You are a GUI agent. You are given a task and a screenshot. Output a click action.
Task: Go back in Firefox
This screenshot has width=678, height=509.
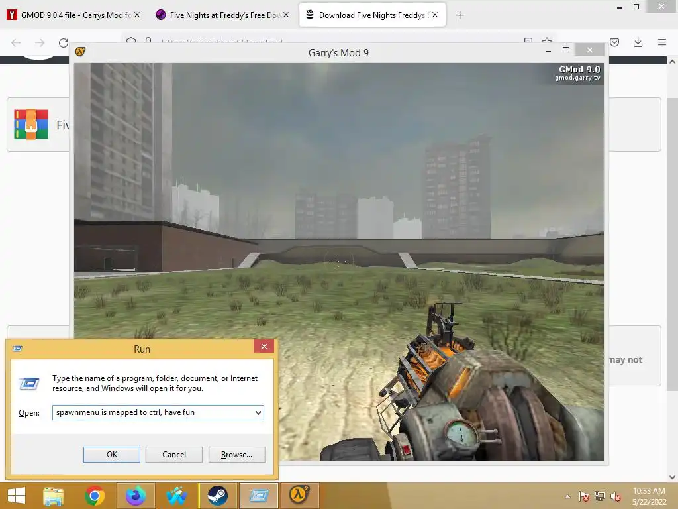coord(16,42)
